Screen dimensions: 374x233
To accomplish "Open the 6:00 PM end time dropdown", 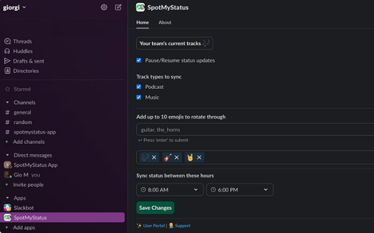I will (239, 189).
